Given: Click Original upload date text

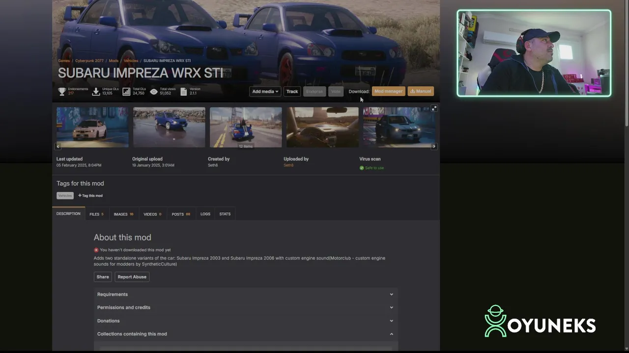Looking at the screenshot, I should coord(153,165).
